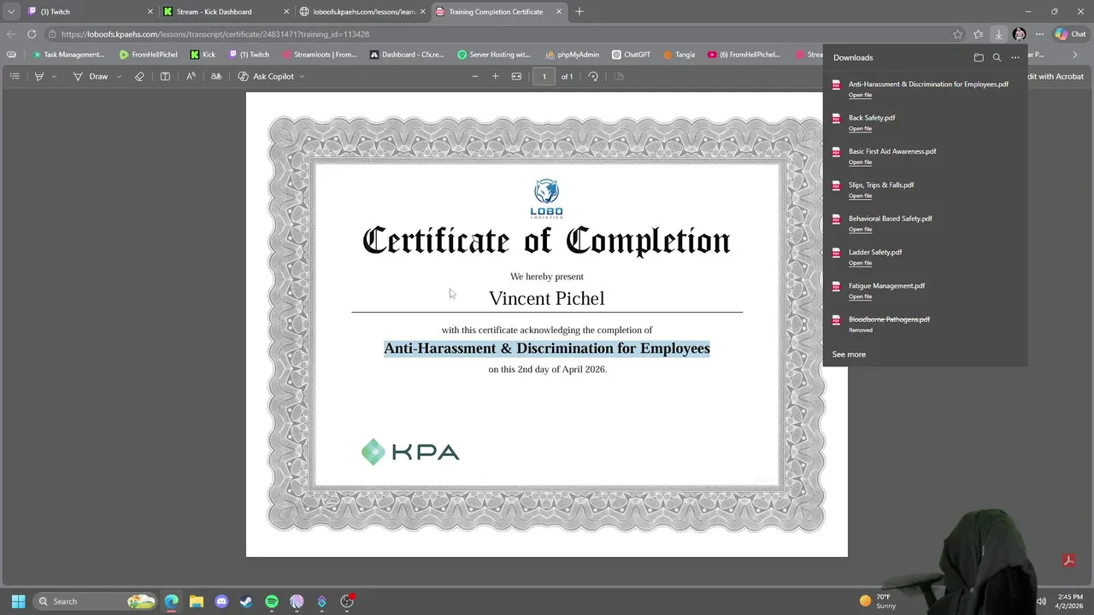Choose the Add text tool

pyautogui.click(x=165, y=76)
